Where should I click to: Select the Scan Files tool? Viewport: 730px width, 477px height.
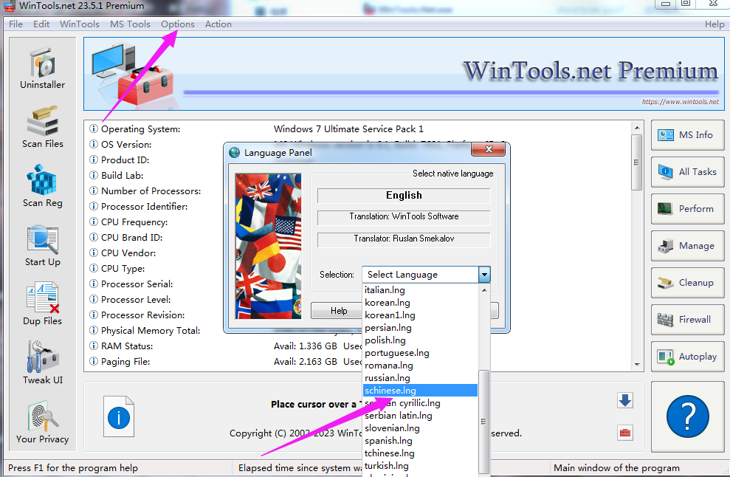click(x=42, y=126)
